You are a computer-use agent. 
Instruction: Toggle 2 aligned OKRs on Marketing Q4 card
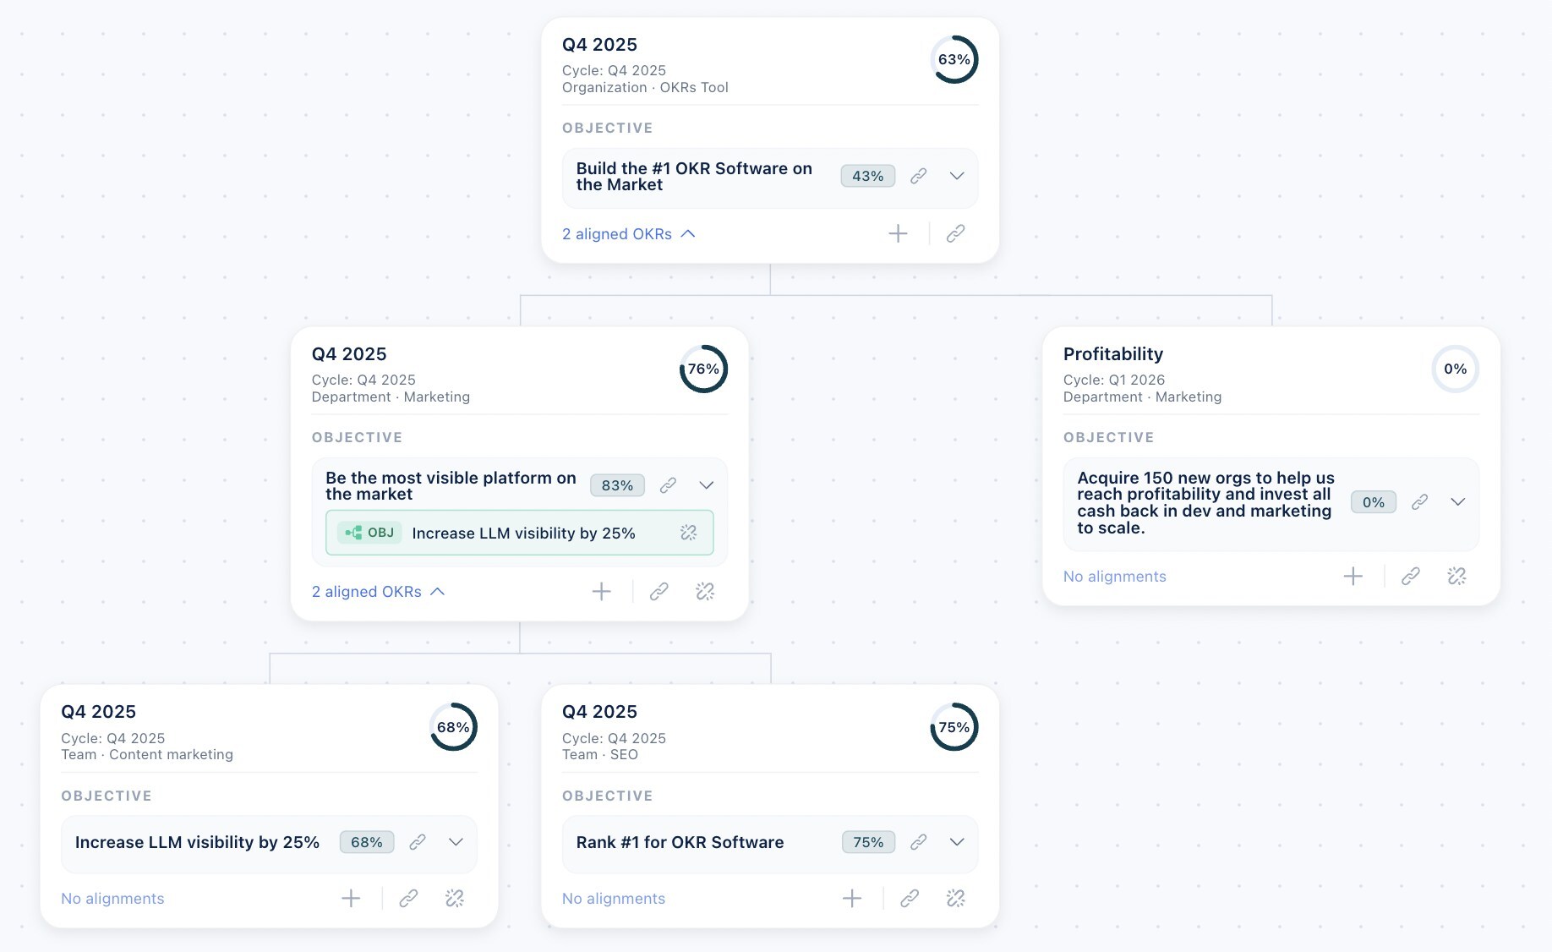pyautogui.click(x=378, y=592)
